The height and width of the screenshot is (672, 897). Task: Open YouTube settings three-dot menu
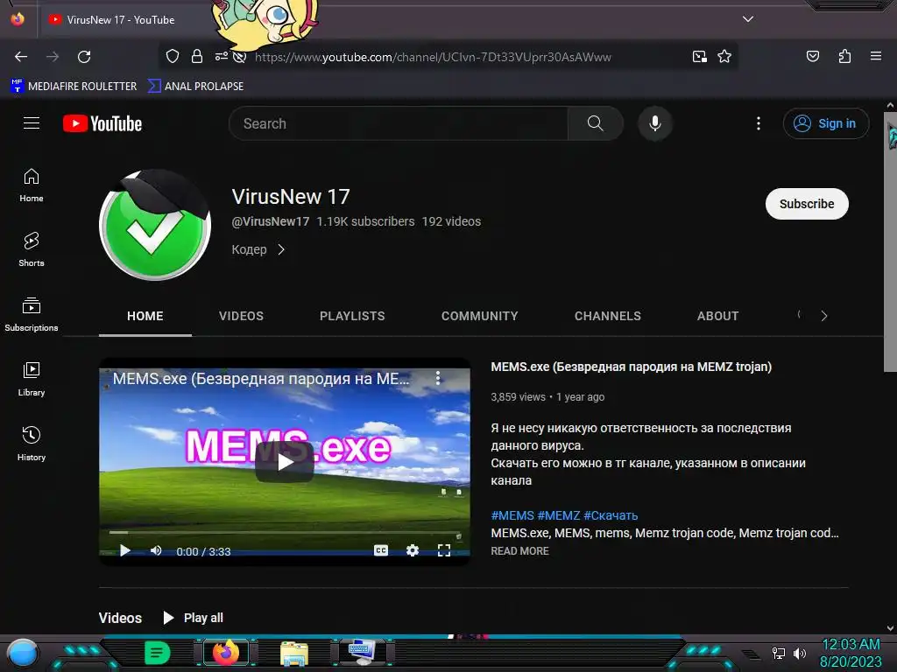(x=759, y=123)
